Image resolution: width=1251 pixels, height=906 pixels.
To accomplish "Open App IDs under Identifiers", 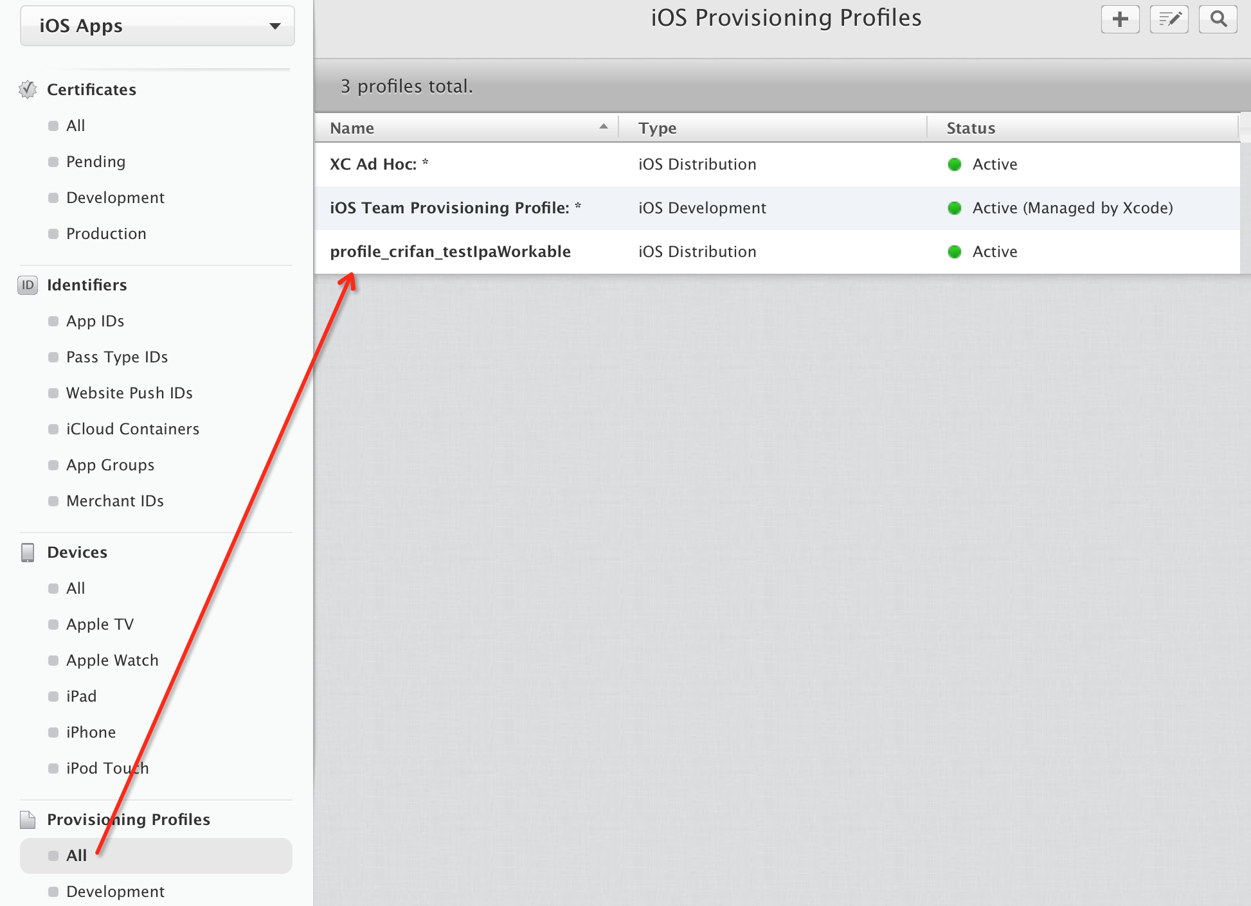I will coord(95,321).
